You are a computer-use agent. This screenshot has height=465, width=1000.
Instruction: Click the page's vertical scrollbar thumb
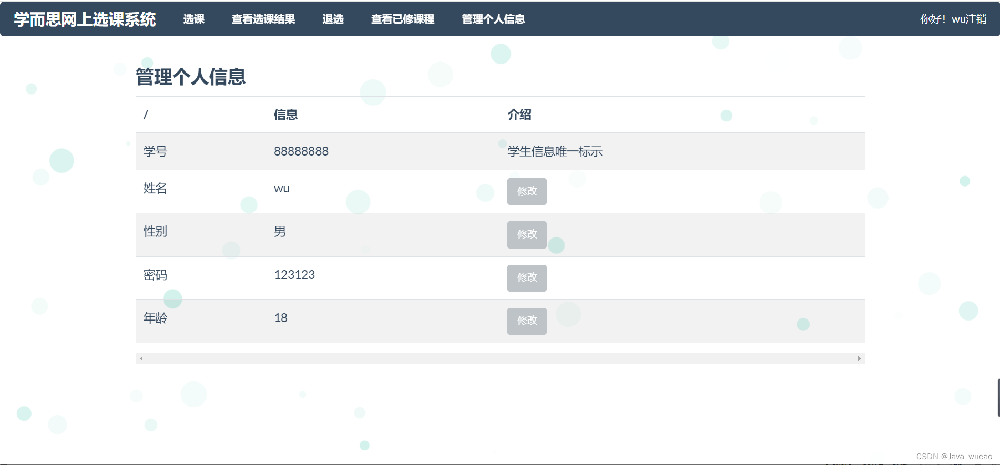998,397
